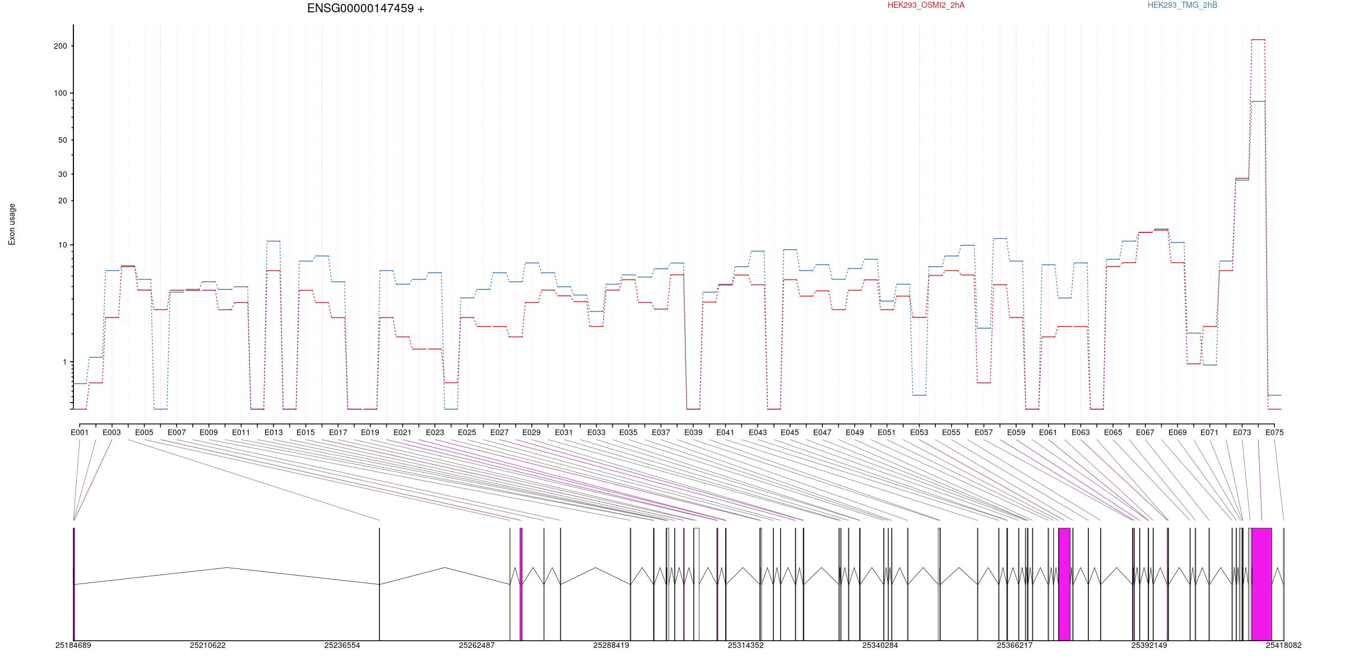This screenshot has height=672, width=1345.
Task: Click the y-axis value 30
Action: click(x=62, y=174)
